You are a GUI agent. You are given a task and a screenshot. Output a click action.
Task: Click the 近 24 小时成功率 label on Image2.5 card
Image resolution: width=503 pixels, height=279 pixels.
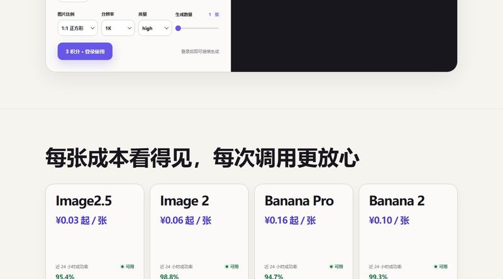tap(72, 266)
